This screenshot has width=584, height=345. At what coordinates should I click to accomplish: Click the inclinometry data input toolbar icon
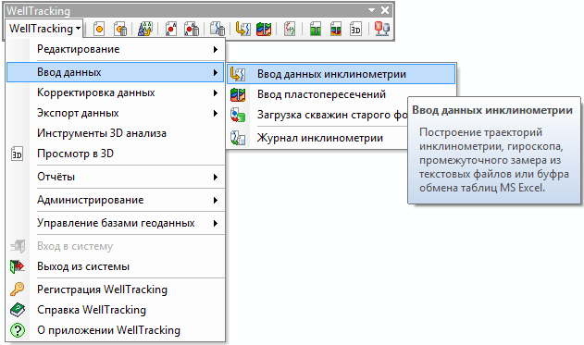click(x=242, y=29)
